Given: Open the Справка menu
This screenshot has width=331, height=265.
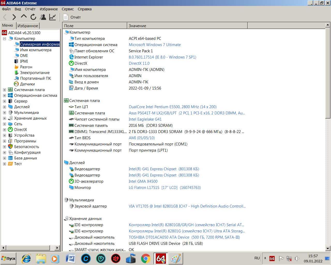Looking at the screenshot, I should point(85,9).
